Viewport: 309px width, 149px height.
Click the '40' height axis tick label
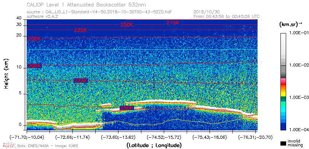click(x=19, y=18)
